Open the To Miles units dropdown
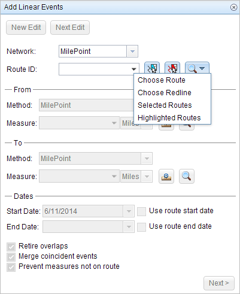Image resolution: width=240 pixels, height=294 pixels. [x=147, y=177]
